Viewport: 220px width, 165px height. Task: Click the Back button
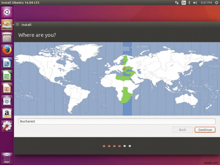pyautogui.click(x=182, y=130)
